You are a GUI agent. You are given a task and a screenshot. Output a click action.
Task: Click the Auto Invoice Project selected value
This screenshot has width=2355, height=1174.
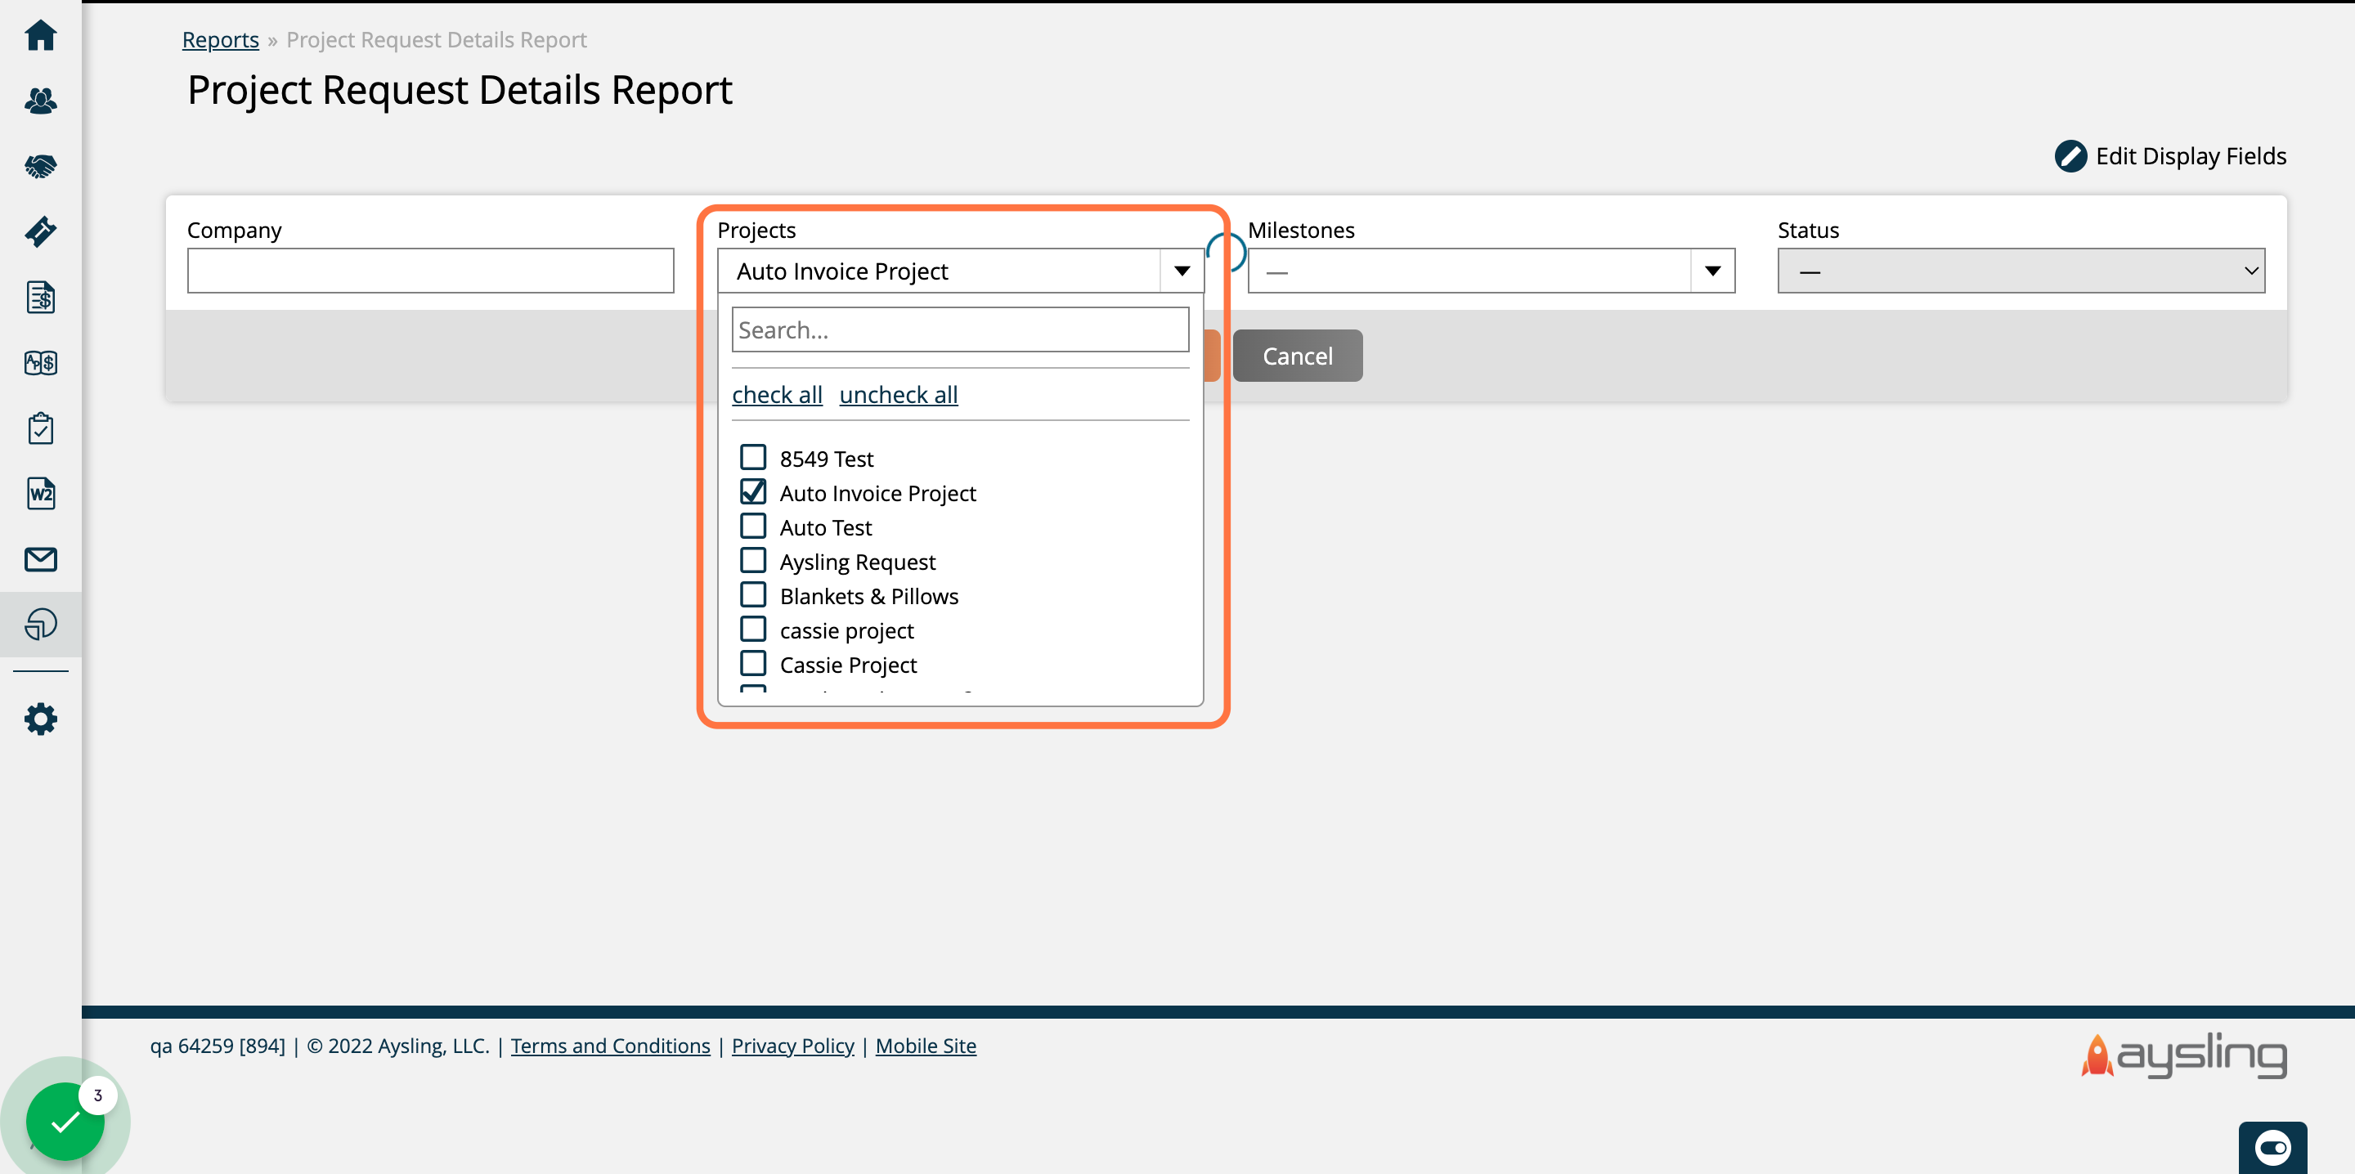pyautogui.click(x=842, y=271)
